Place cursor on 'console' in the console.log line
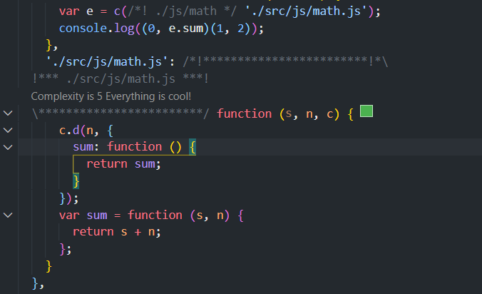This screenshot has height=294, width=482. (x=83, y=29)
